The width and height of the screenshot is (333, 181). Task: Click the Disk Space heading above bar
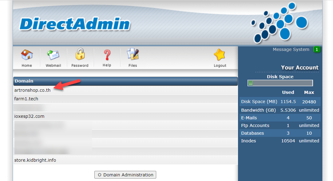pos(280,77)
